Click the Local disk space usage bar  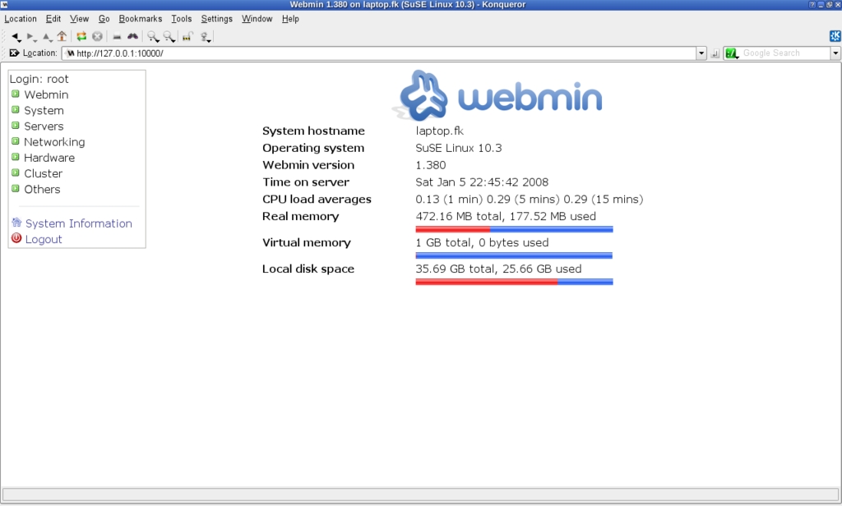point(514,282)
